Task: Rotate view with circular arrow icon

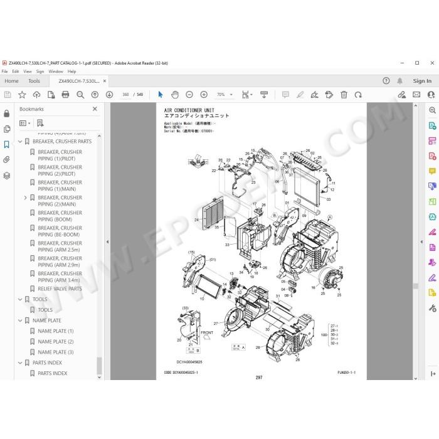Action: tap(358, 95)
